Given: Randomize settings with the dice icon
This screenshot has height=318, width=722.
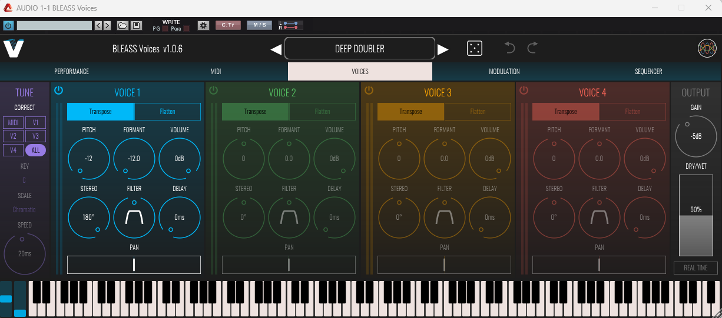Looking at the screenshot, I should (475, 48).
